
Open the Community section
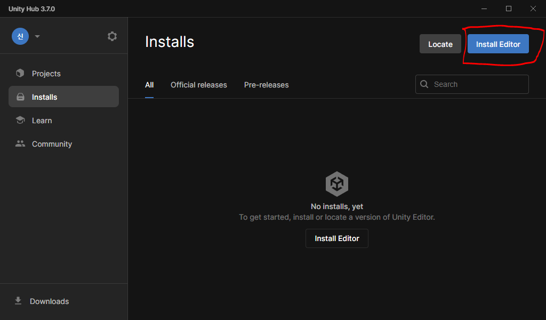(52, 144)
